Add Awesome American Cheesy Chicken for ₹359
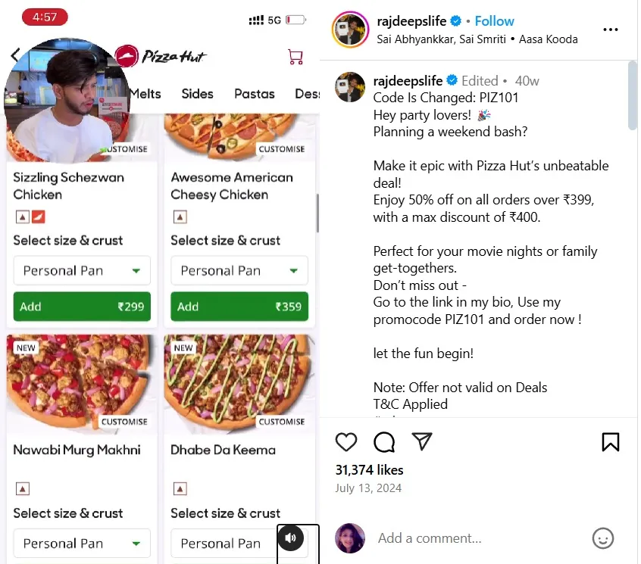 (x=239, y=307)
